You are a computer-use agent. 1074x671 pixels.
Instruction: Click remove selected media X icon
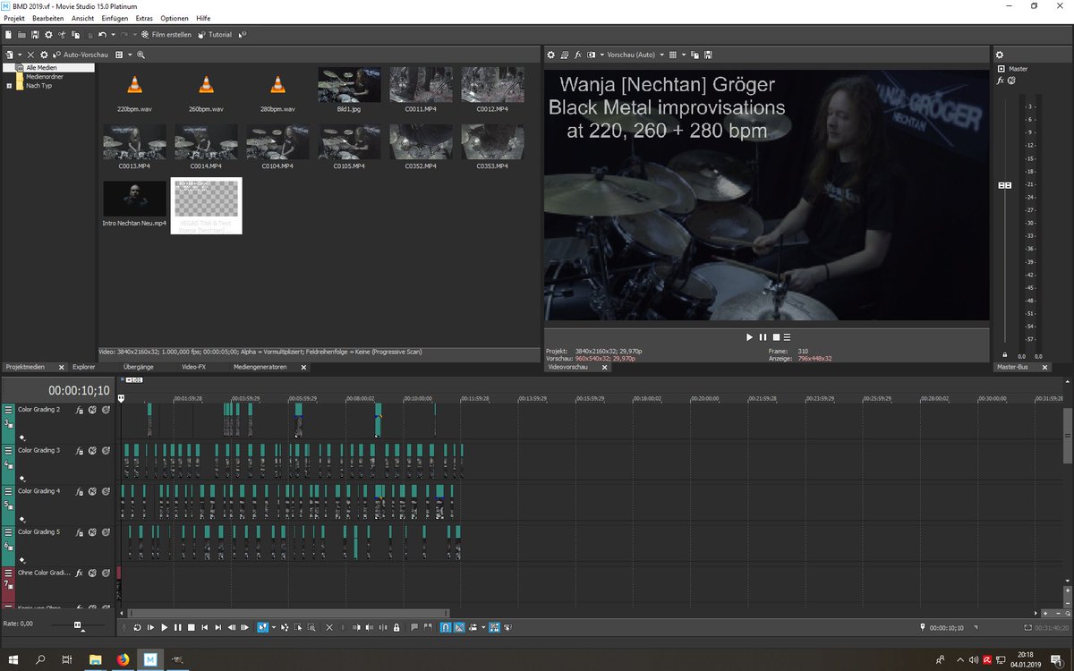(x=30, y=55)
